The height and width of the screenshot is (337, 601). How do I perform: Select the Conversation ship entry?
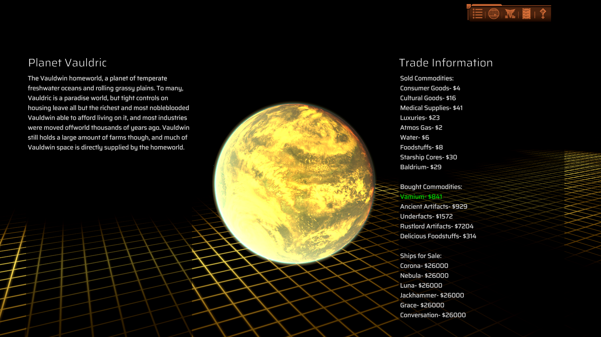[x=432, y=315]
